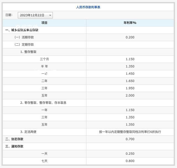Click the 1.650 rate value
Image resolution: width=177 pixels, height=168 pixels.
tap(130, 81)
